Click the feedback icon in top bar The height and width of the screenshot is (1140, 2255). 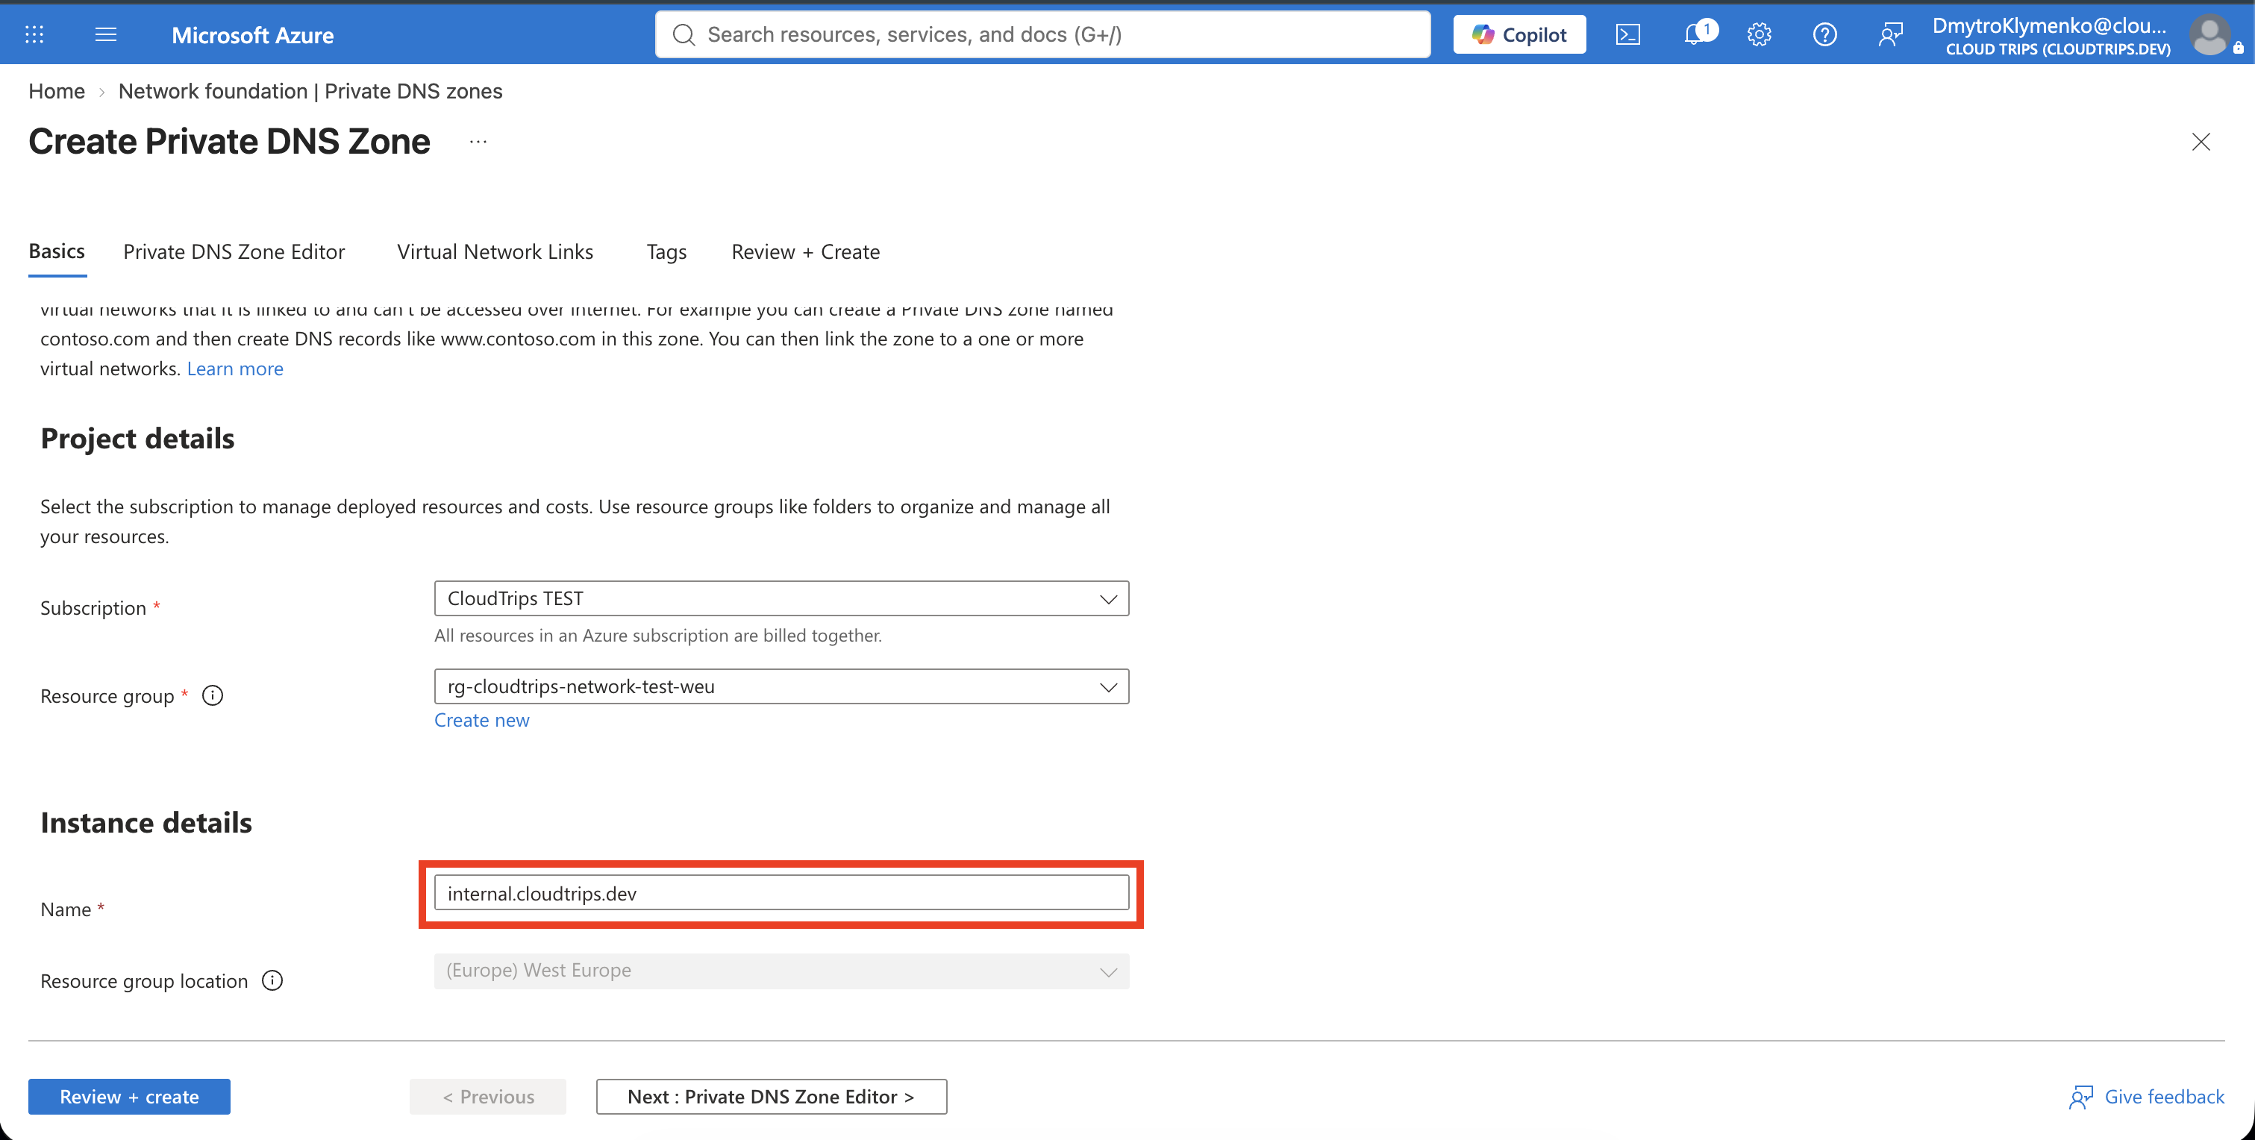pos(1890,34)
